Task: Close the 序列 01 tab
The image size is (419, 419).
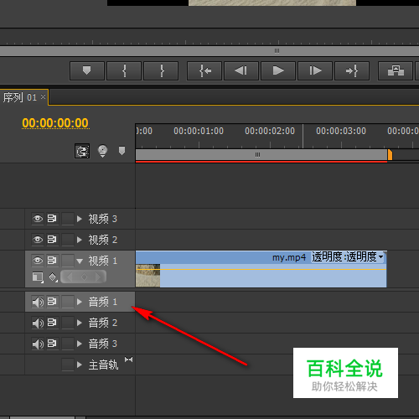Action: (x=43, y=97)
